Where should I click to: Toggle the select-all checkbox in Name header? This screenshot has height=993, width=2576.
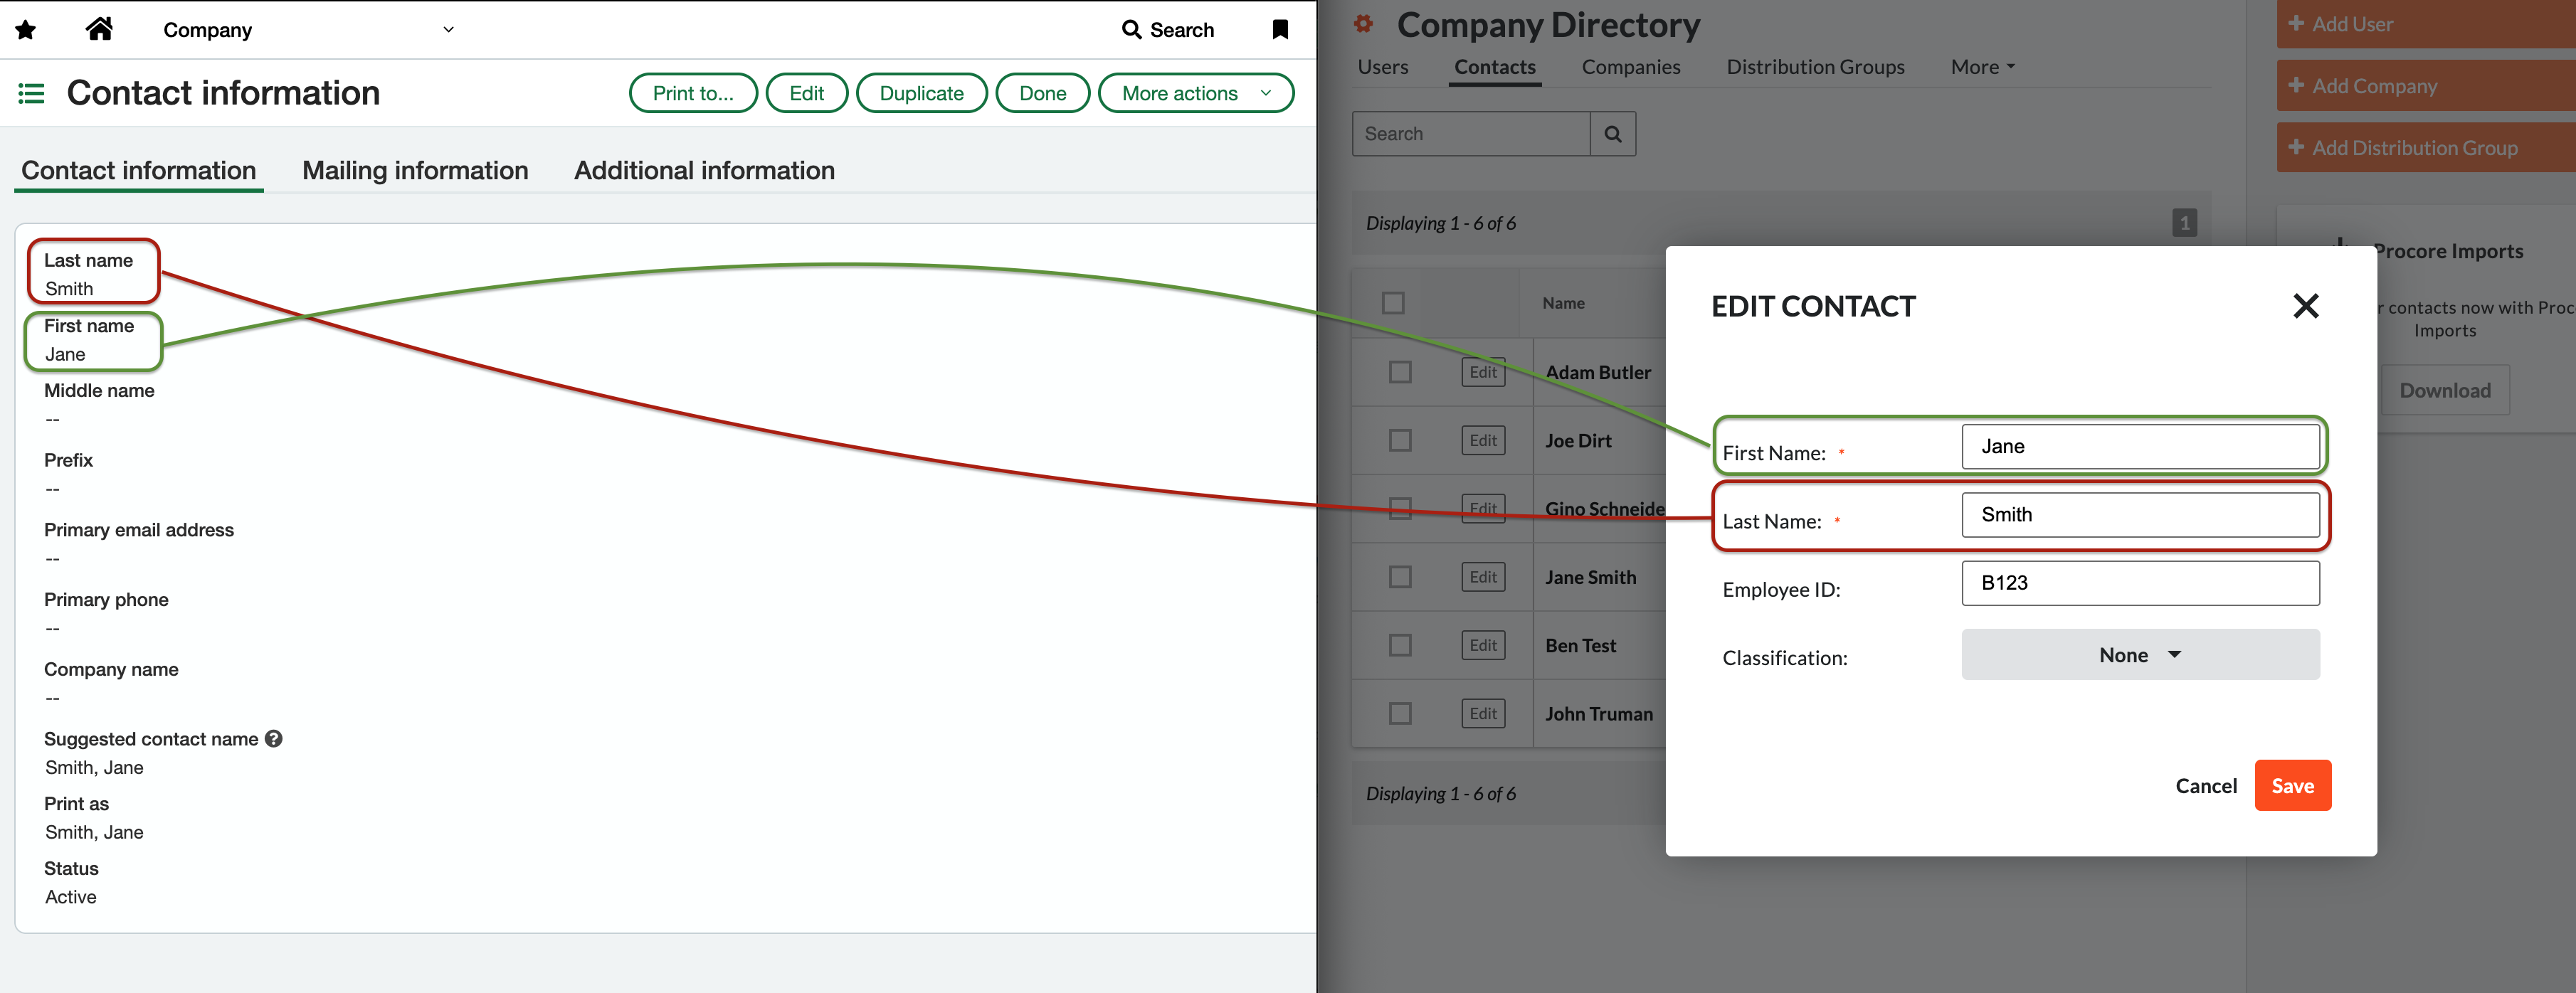[1393, 303]
